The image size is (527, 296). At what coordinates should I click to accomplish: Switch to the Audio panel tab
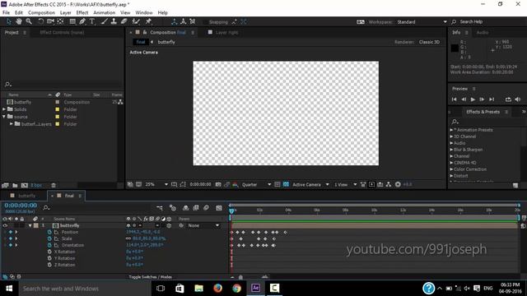point(483,33)
